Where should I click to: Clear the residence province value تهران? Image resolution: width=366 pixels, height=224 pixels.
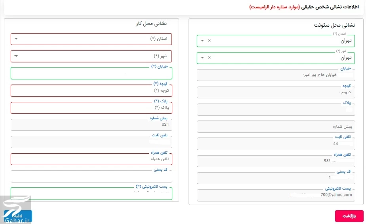click(x=210, y=41)
